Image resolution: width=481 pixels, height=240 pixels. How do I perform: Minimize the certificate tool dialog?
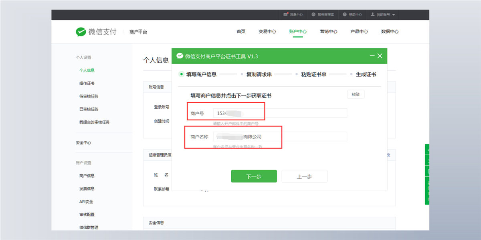[x=372, y=56]
